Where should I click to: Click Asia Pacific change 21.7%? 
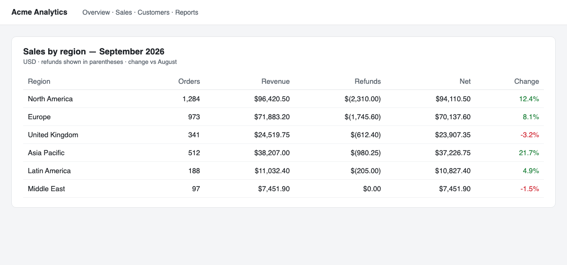point(529,153)
